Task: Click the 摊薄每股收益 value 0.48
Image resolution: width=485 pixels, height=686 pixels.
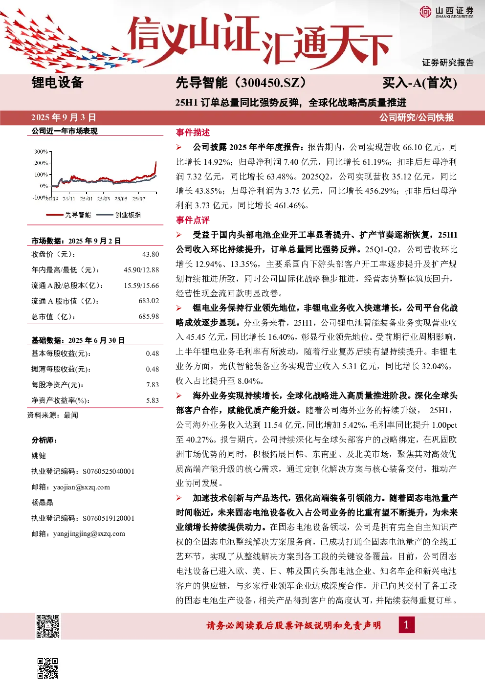Action: tap(153, 369)
